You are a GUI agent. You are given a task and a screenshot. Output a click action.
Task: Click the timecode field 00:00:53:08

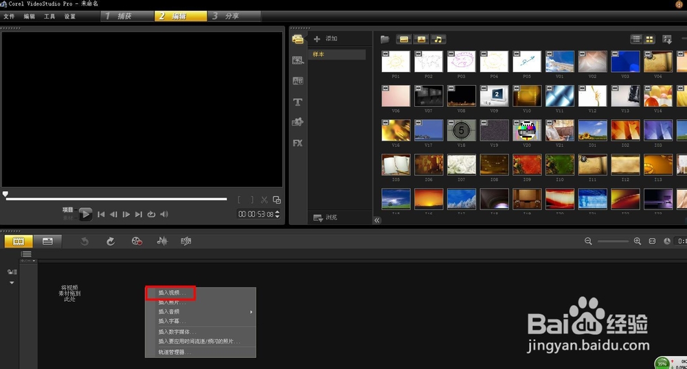pos(256,214)
